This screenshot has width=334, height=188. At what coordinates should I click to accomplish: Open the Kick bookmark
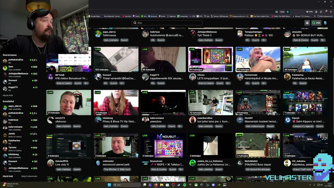pyautogui.click(x=144, y=16)
